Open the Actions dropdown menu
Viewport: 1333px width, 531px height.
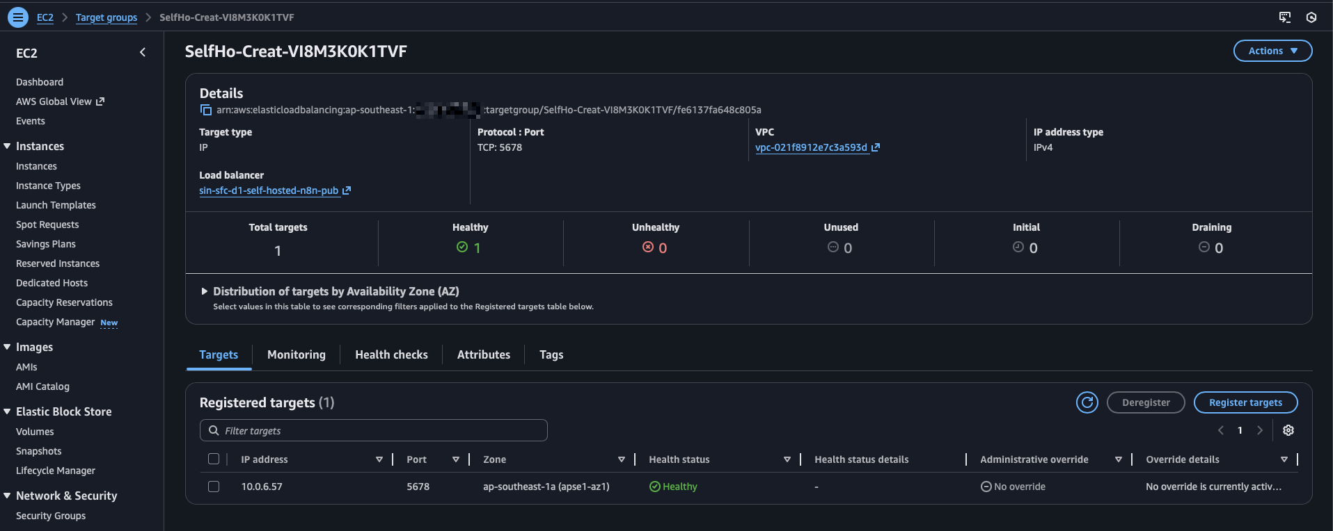1272,51
